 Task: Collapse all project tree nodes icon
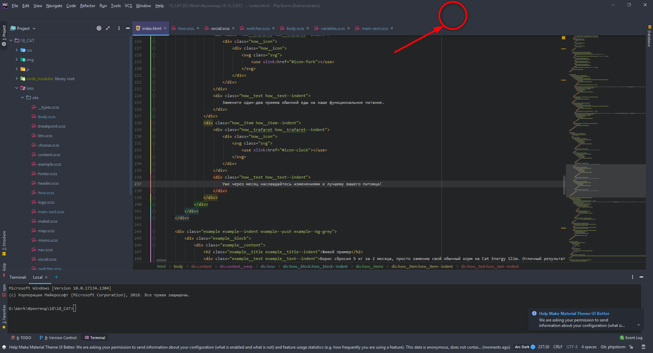[108, 28]
